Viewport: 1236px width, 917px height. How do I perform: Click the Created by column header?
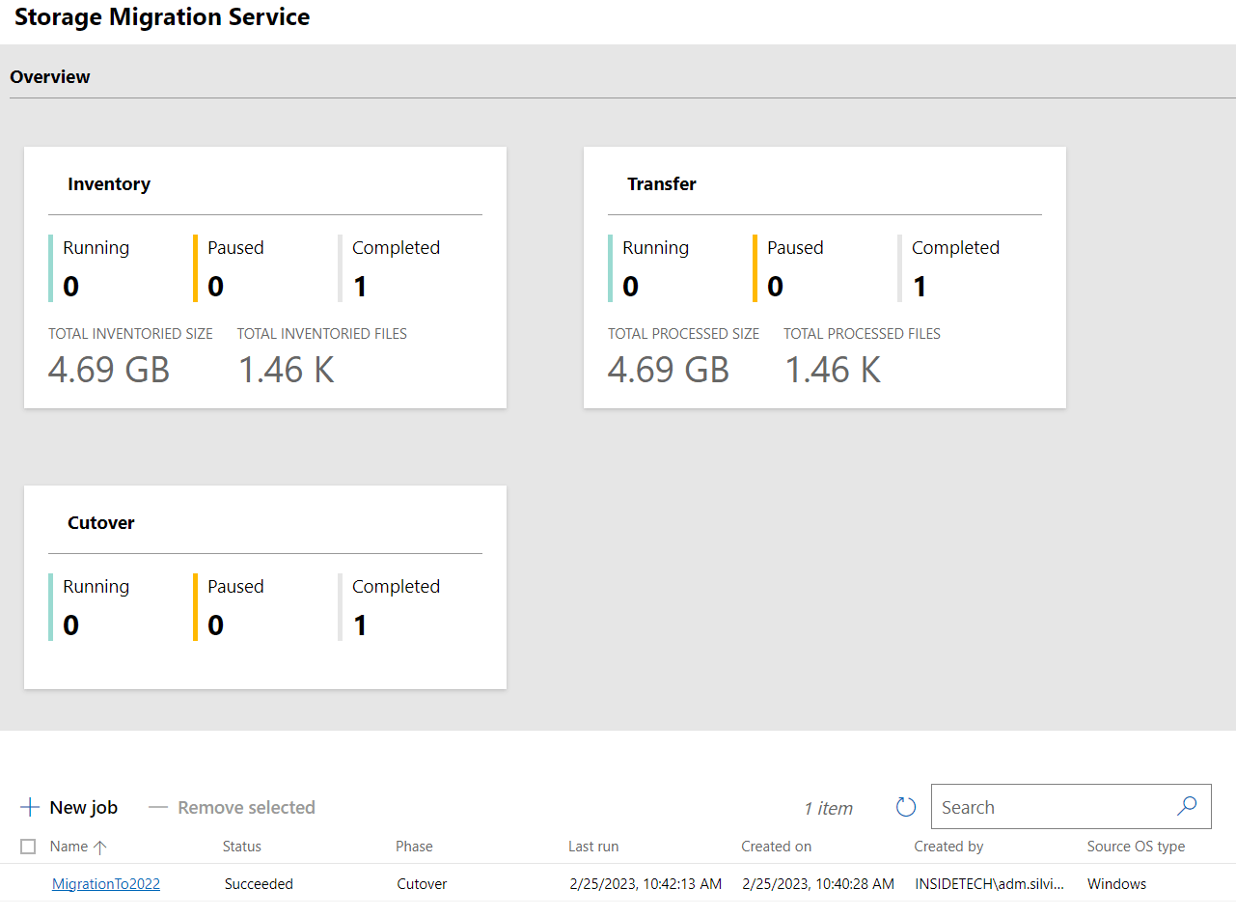[949, 847]
